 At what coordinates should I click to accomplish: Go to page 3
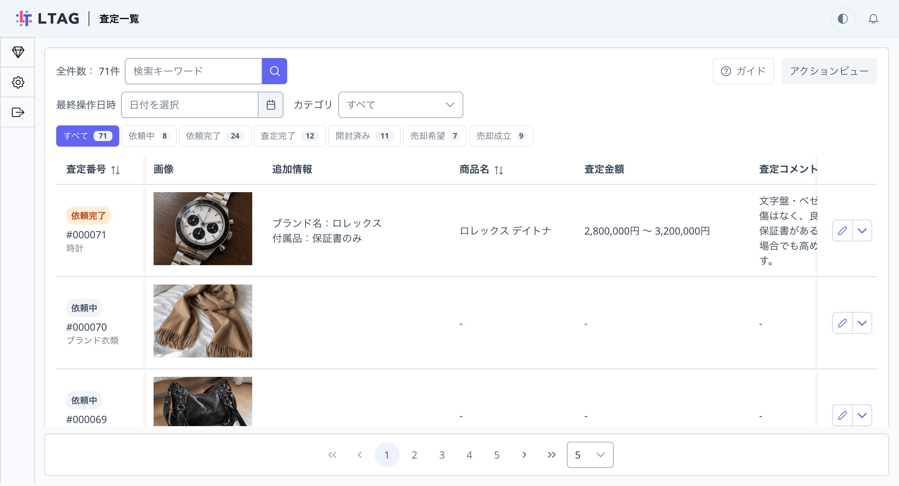(x=442, y=454)
